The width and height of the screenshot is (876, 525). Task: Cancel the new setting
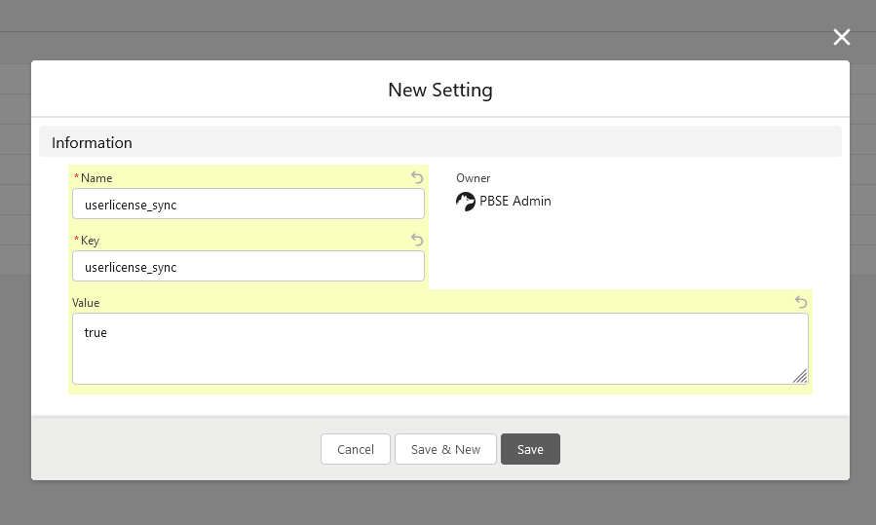point(356,449)
